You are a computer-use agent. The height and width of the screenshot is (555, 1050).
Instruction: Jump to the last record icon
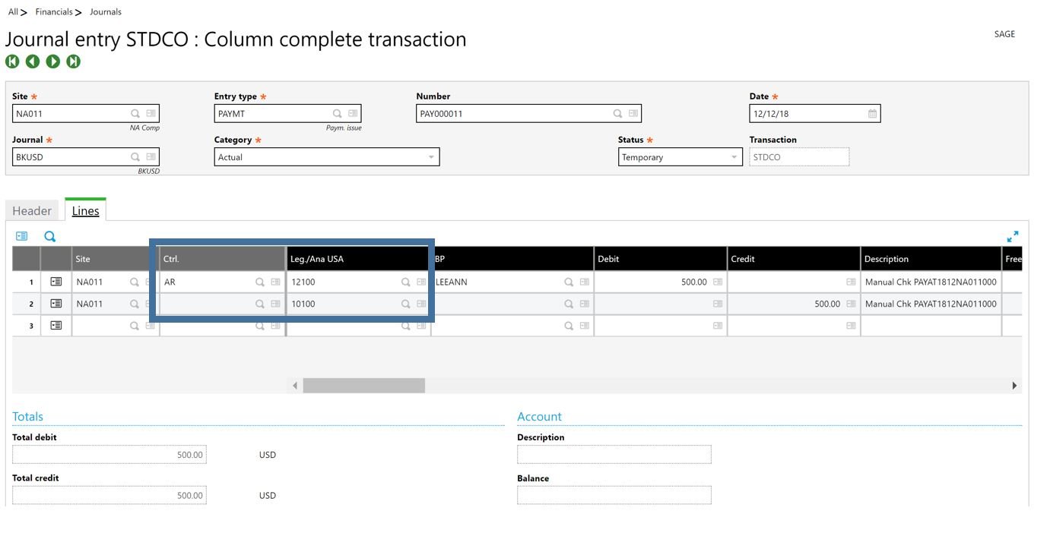[74, 61]
